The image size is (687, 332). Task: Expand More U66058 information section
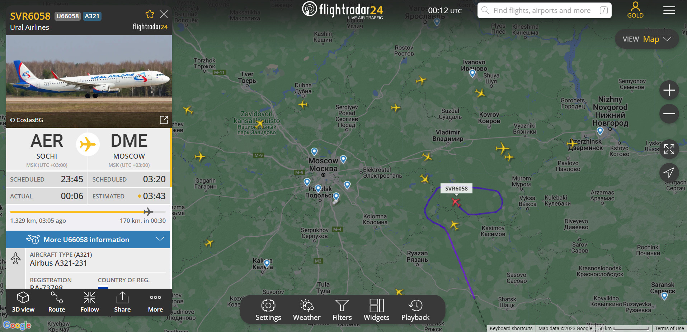pyautogui.click(x=88, y=239)
